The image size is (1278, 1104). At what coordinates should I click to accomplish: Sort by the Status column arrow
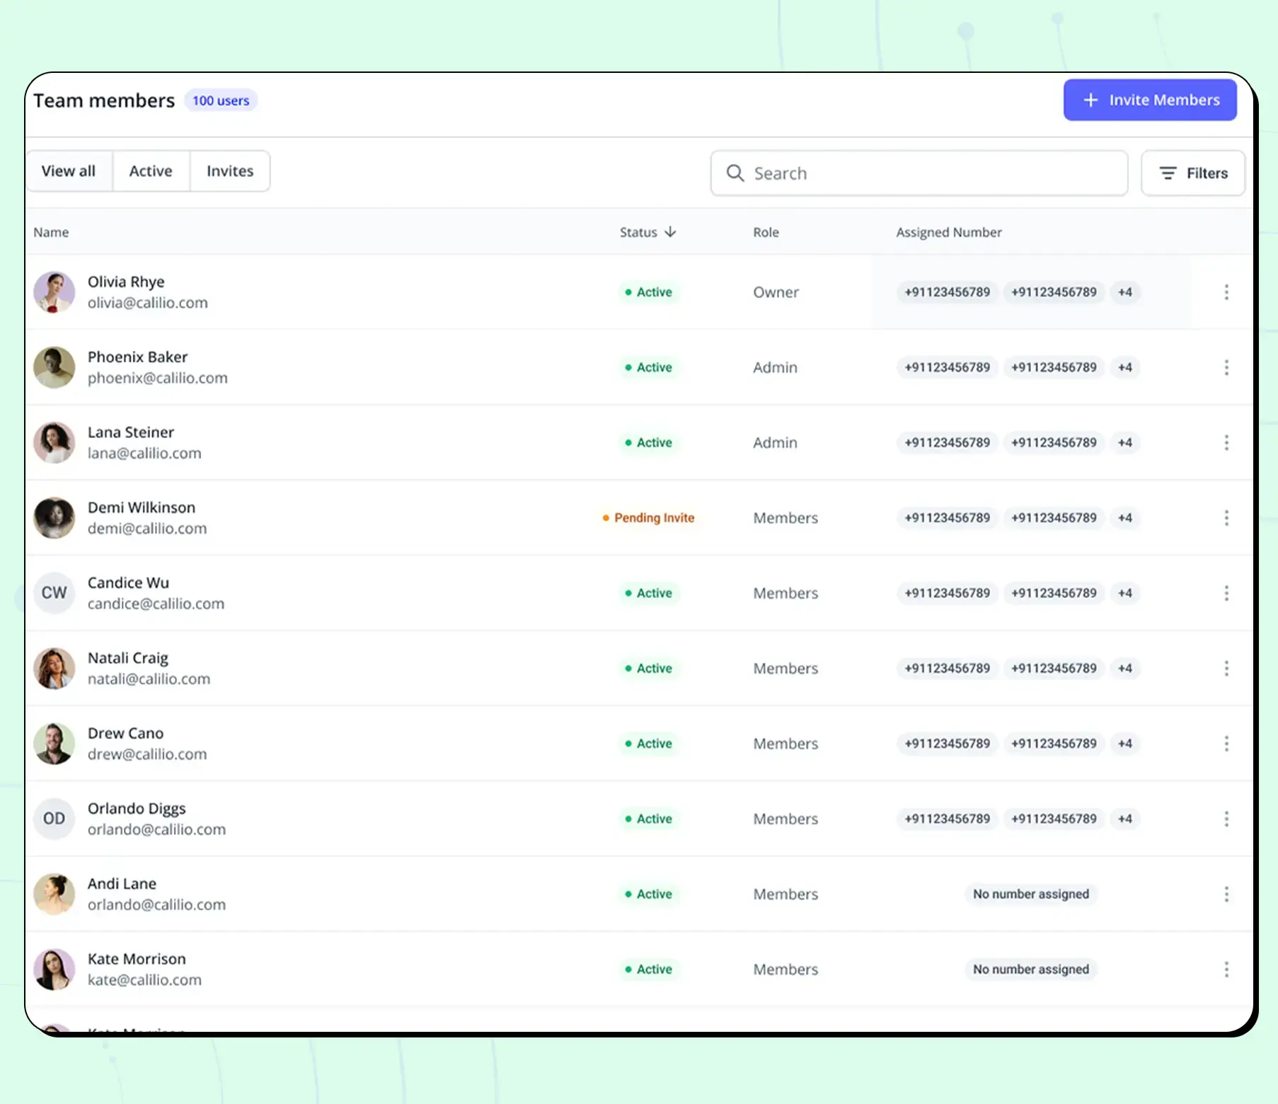(x=670, y=232)
